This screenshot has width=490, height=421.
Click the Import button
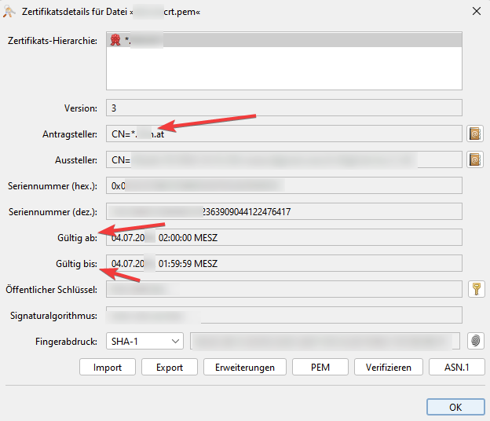coord(108,367)
